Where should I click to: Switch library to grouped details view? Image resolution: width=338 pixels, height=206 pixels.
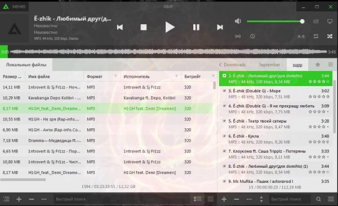pos(198,199)
